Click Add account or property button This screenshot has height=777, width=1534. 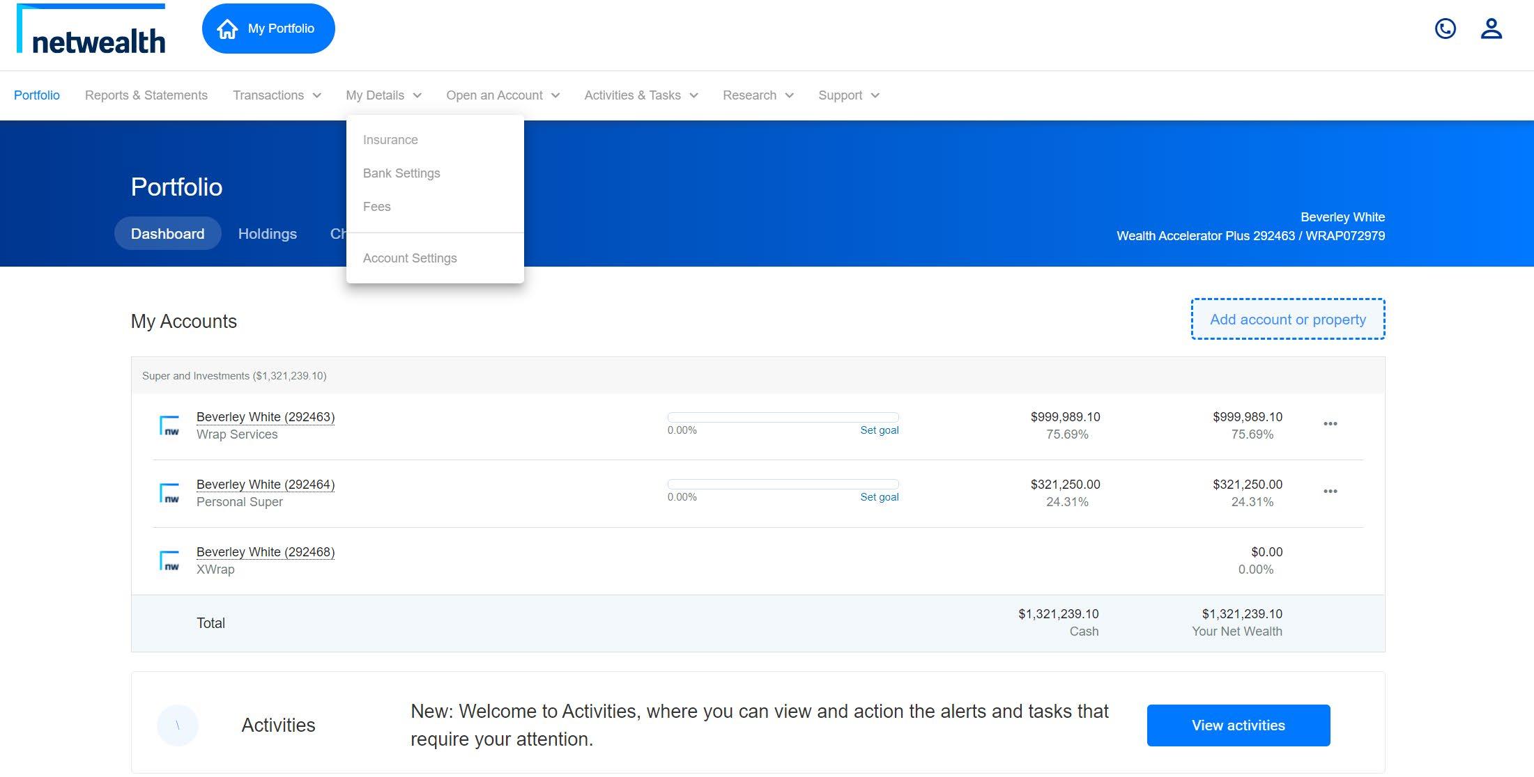[1287, 320]
